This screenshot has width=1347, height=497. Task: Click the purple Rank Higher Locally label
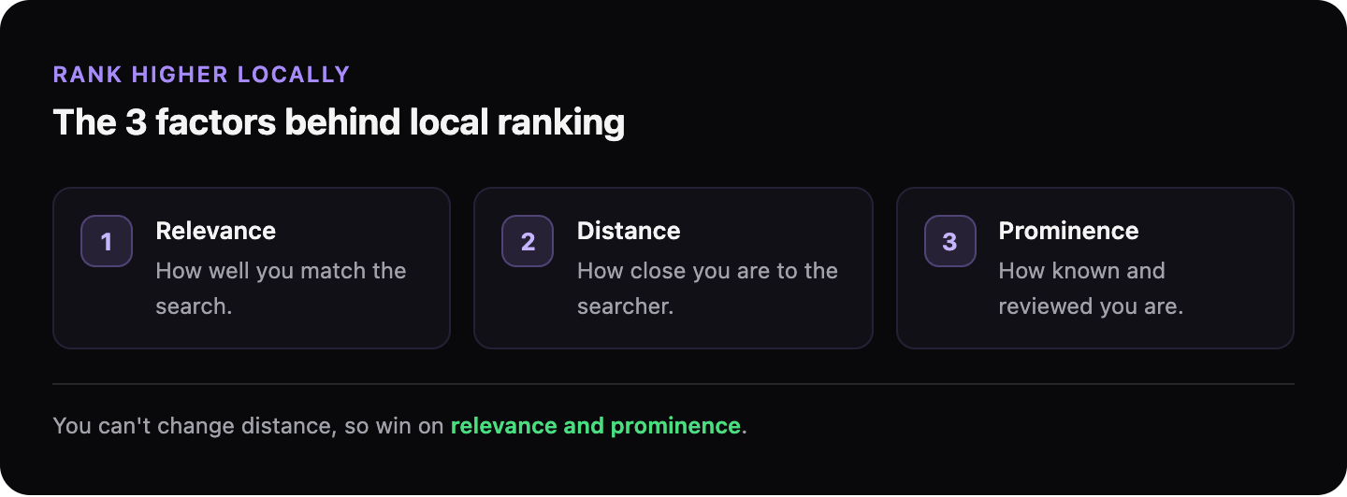201,75
